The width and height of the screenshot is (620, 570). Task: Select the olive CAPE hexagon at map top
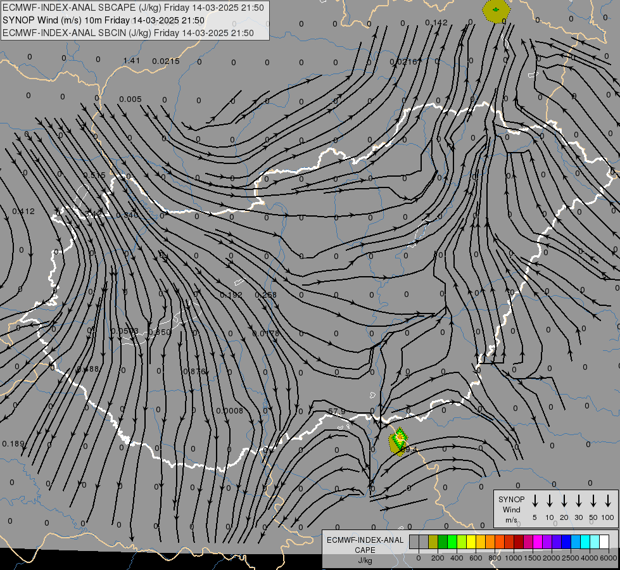[496, 11]
